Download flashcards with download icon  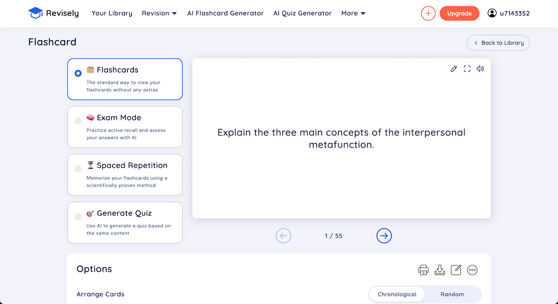(x=440, y=270)
